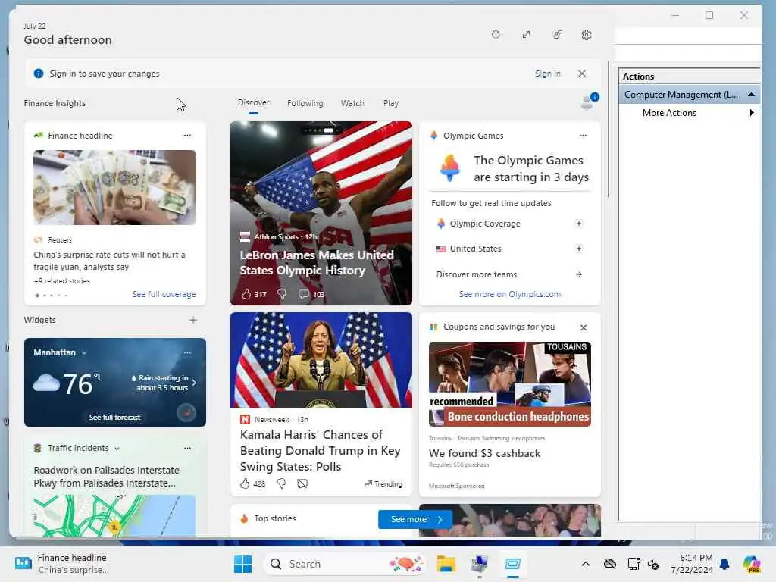Open Copilot preview icon in taskbar

pos(752,564)
